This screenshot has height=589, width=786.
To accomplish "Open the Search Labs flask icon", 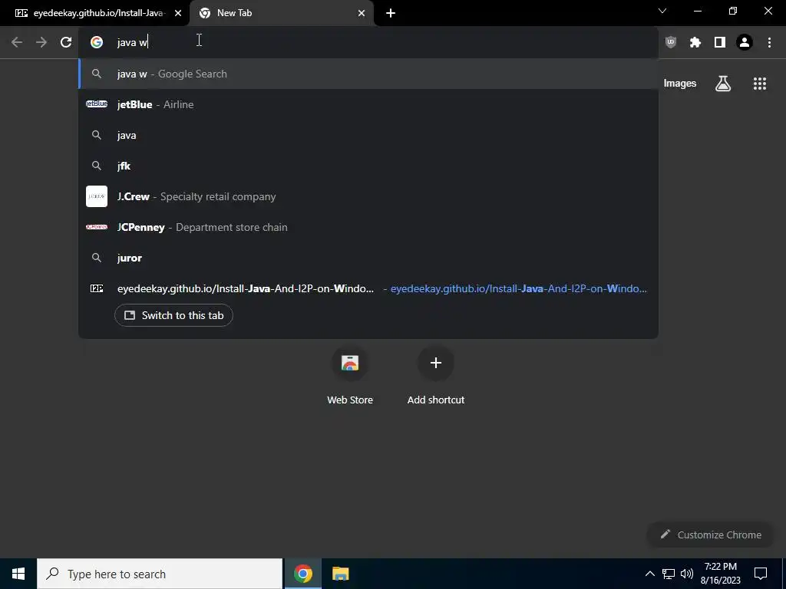I will pyautogui.click(x=723, y=84).
